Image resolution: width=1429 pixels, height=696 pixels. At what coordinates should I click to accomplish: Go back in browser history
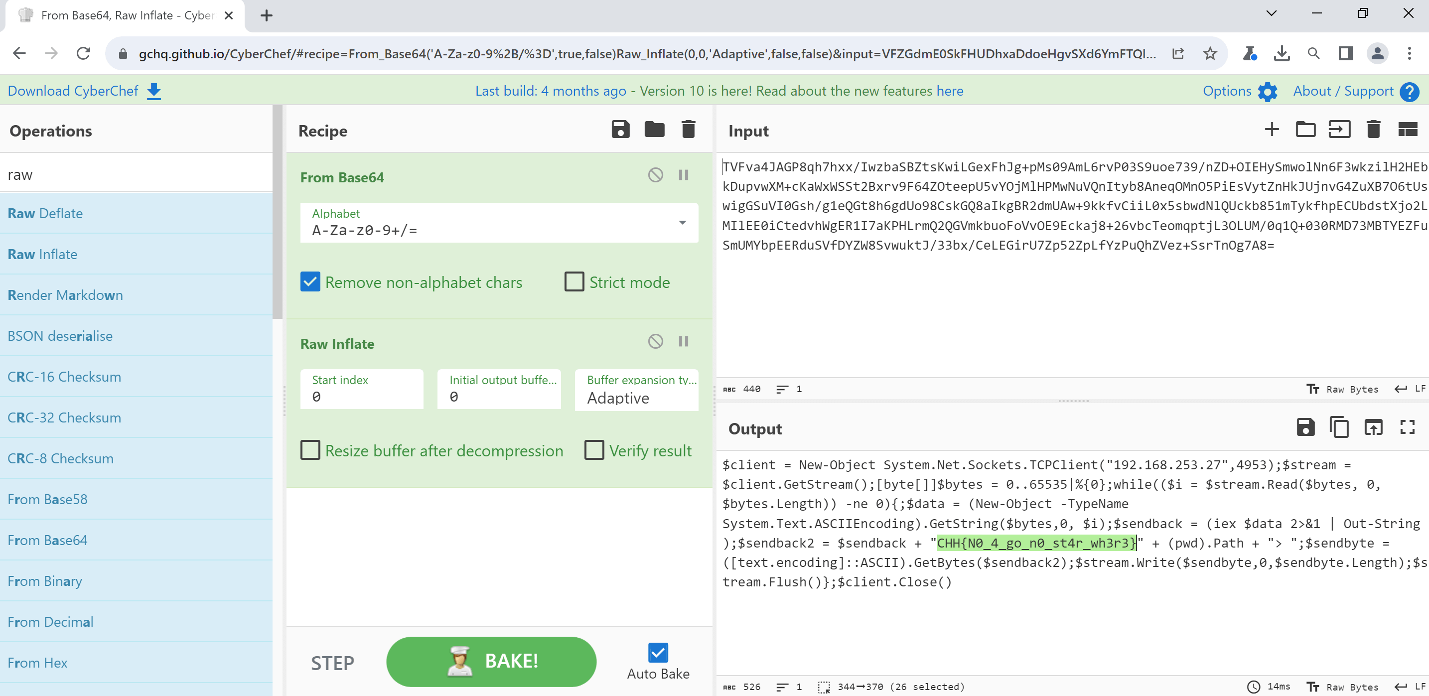19,53
